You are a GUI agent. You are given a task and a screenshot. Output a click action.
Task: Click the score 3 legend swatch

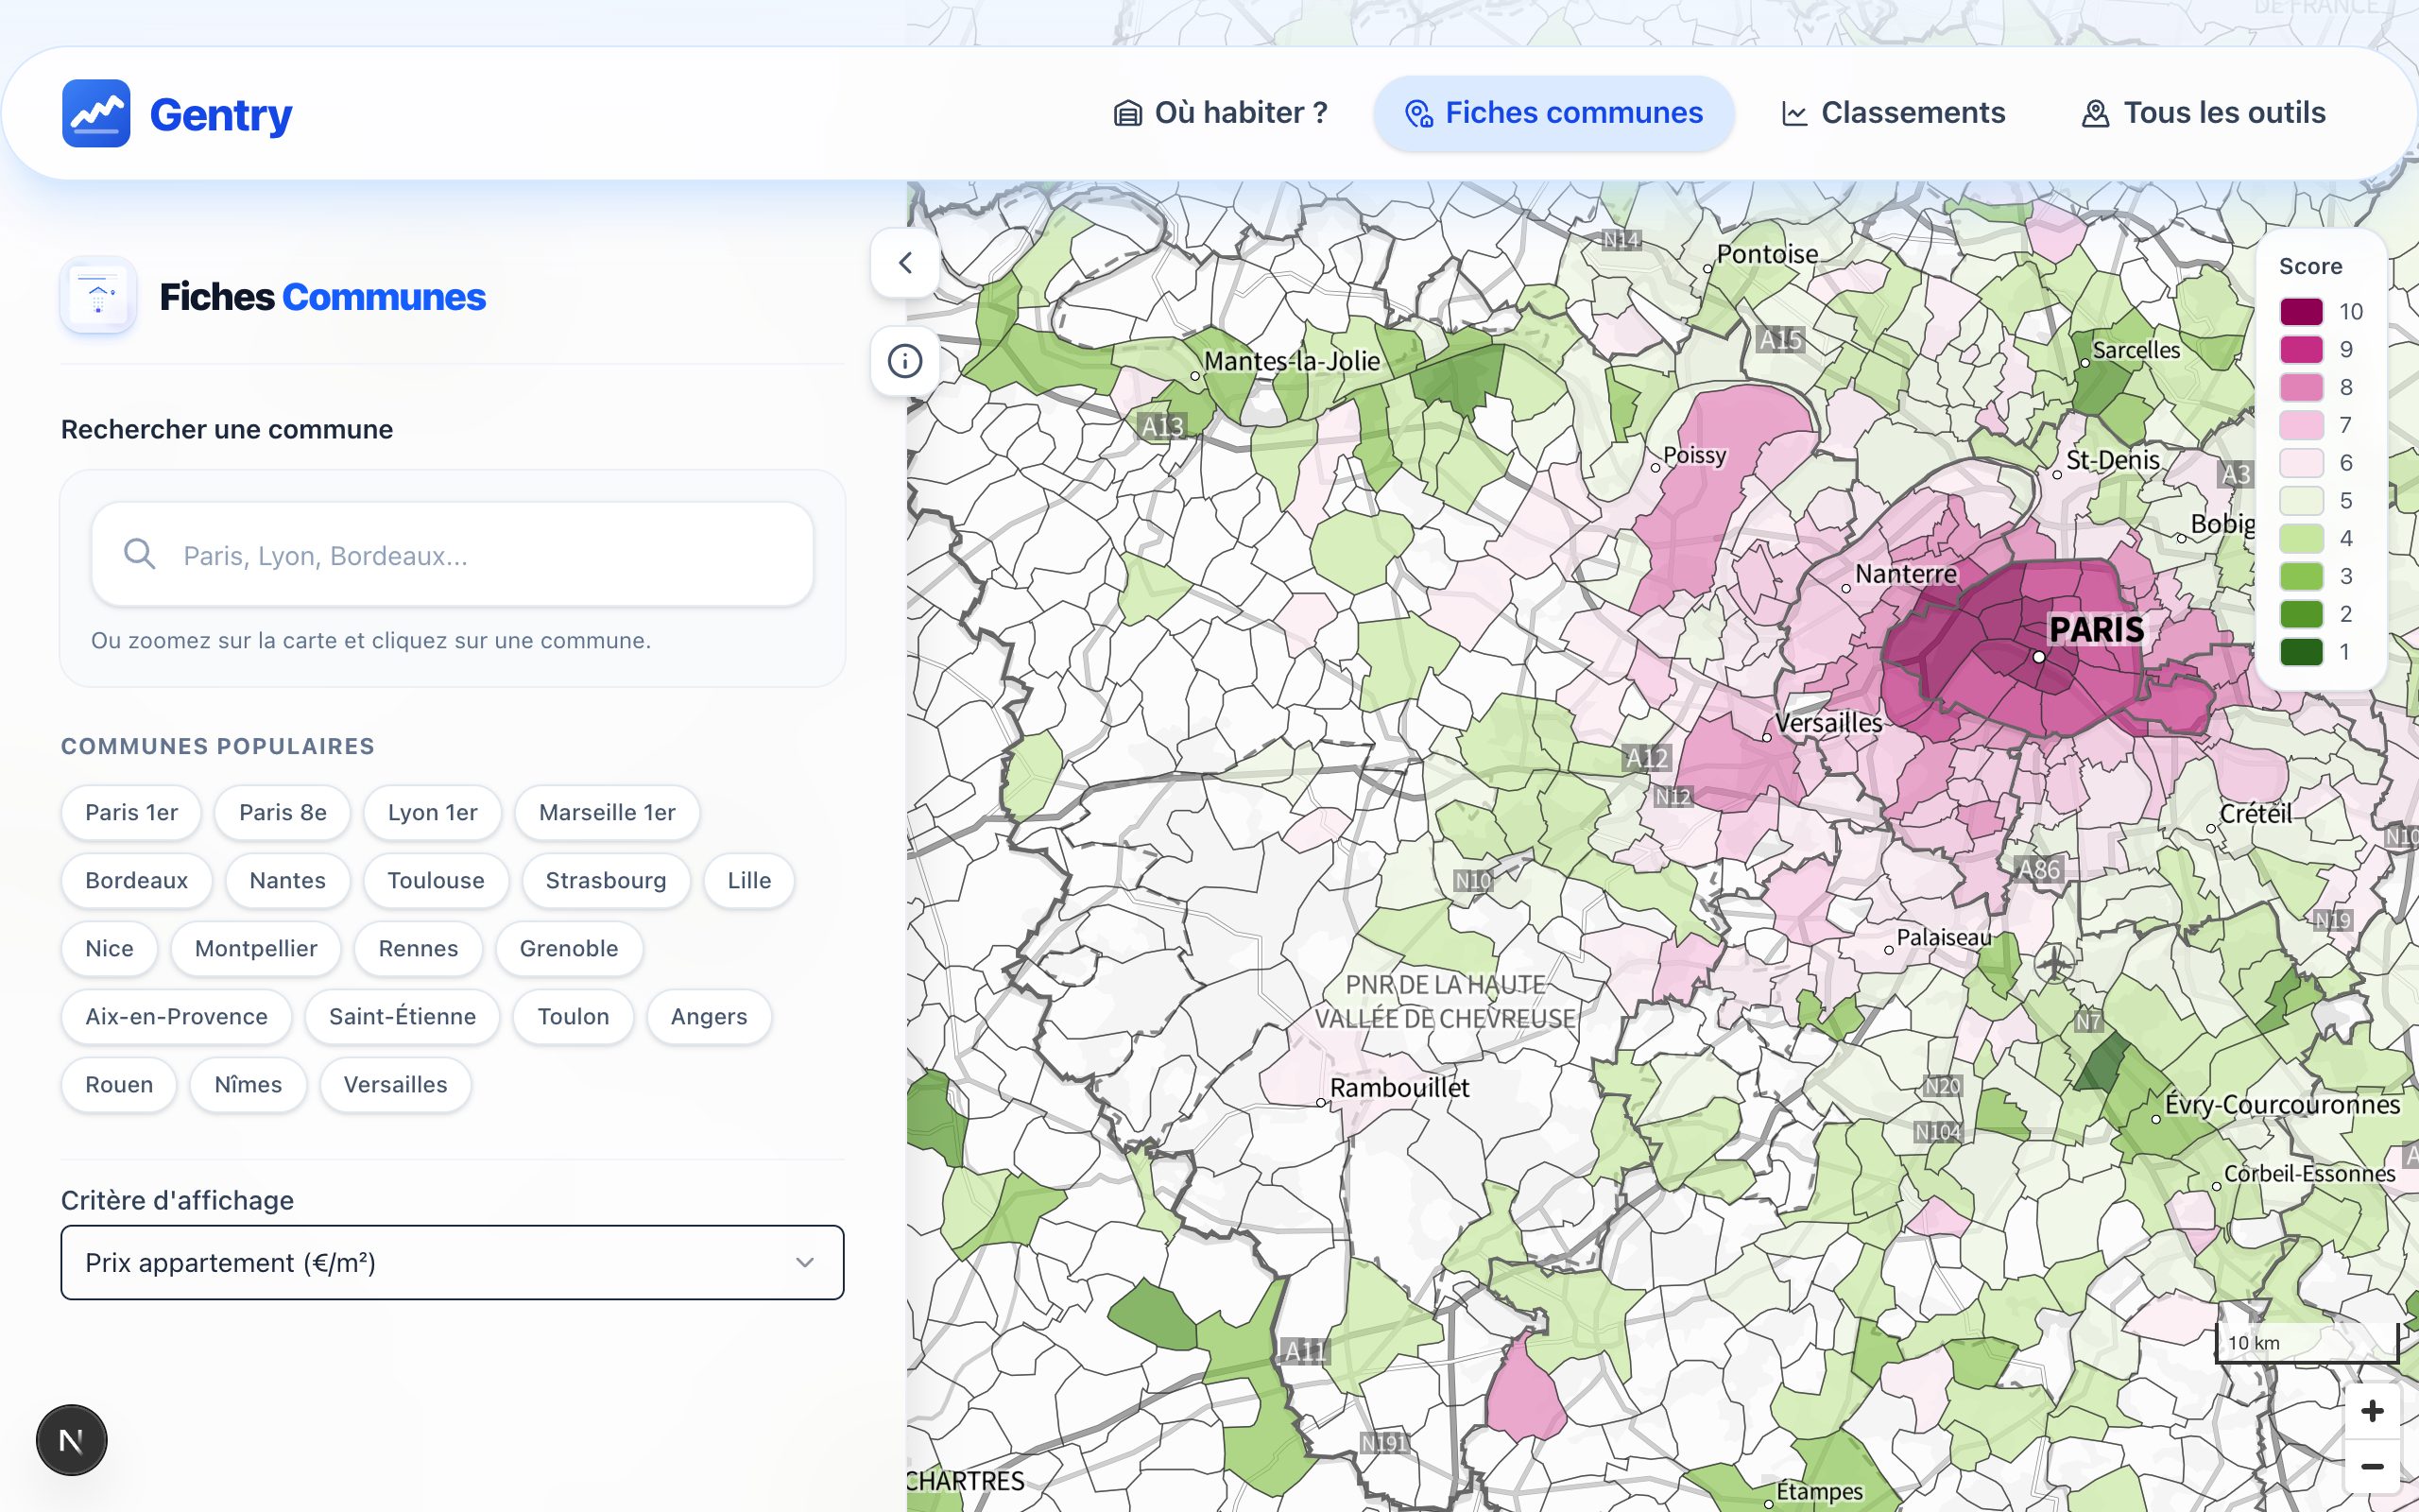pyautogui.click(x=2301, y=576)
